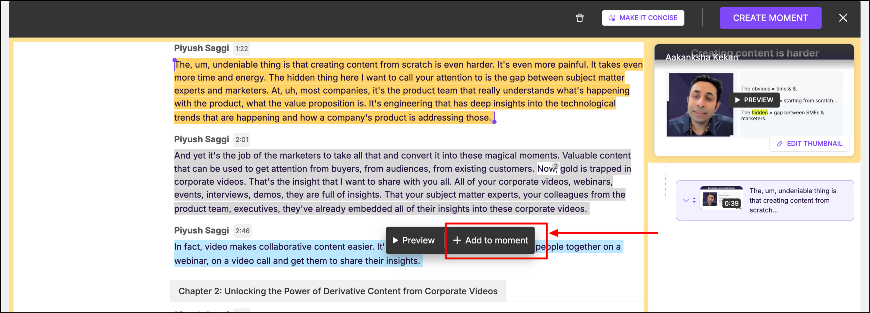Click the speaker's video thumbnail image

tap(700, 105)
